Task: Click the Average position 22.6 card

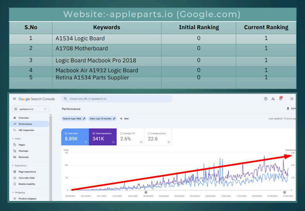Action: pos(158,137)
